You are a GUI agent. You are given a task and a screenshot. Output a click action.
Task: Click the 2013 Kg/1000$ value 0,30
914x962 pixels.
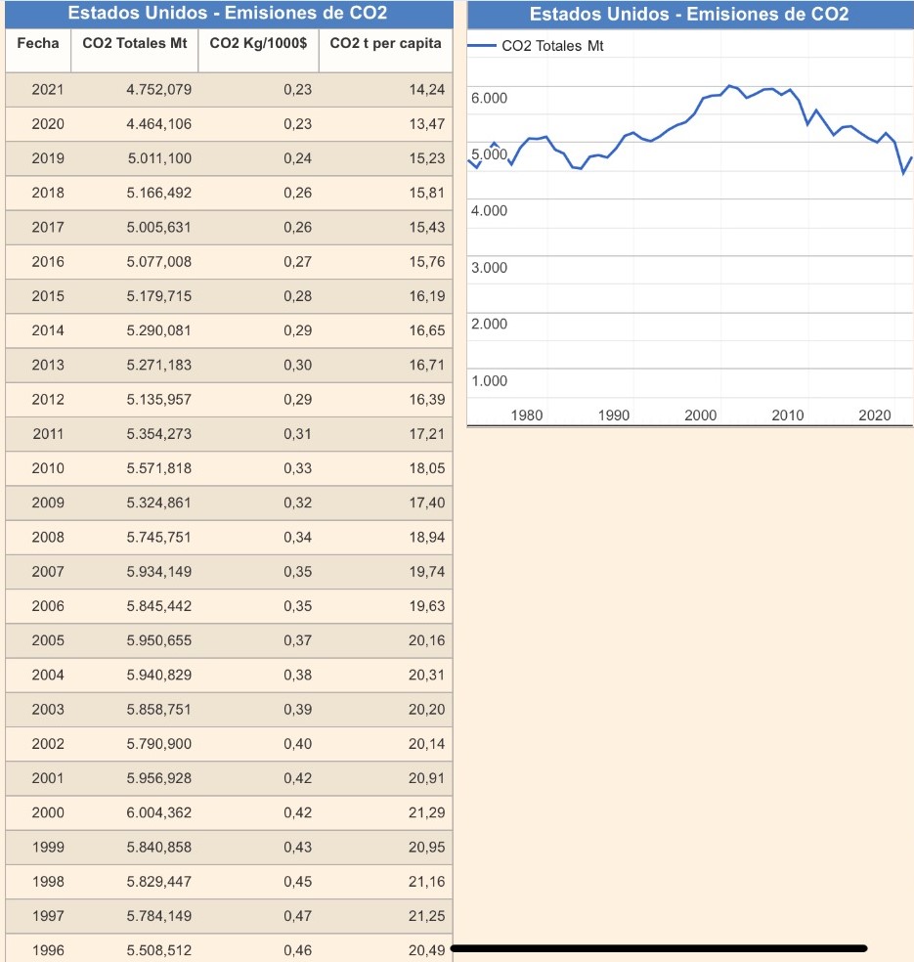coord(297,366)
